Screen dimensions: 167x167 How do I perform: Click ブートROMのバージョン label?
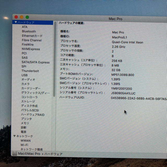tap(76, 74)
